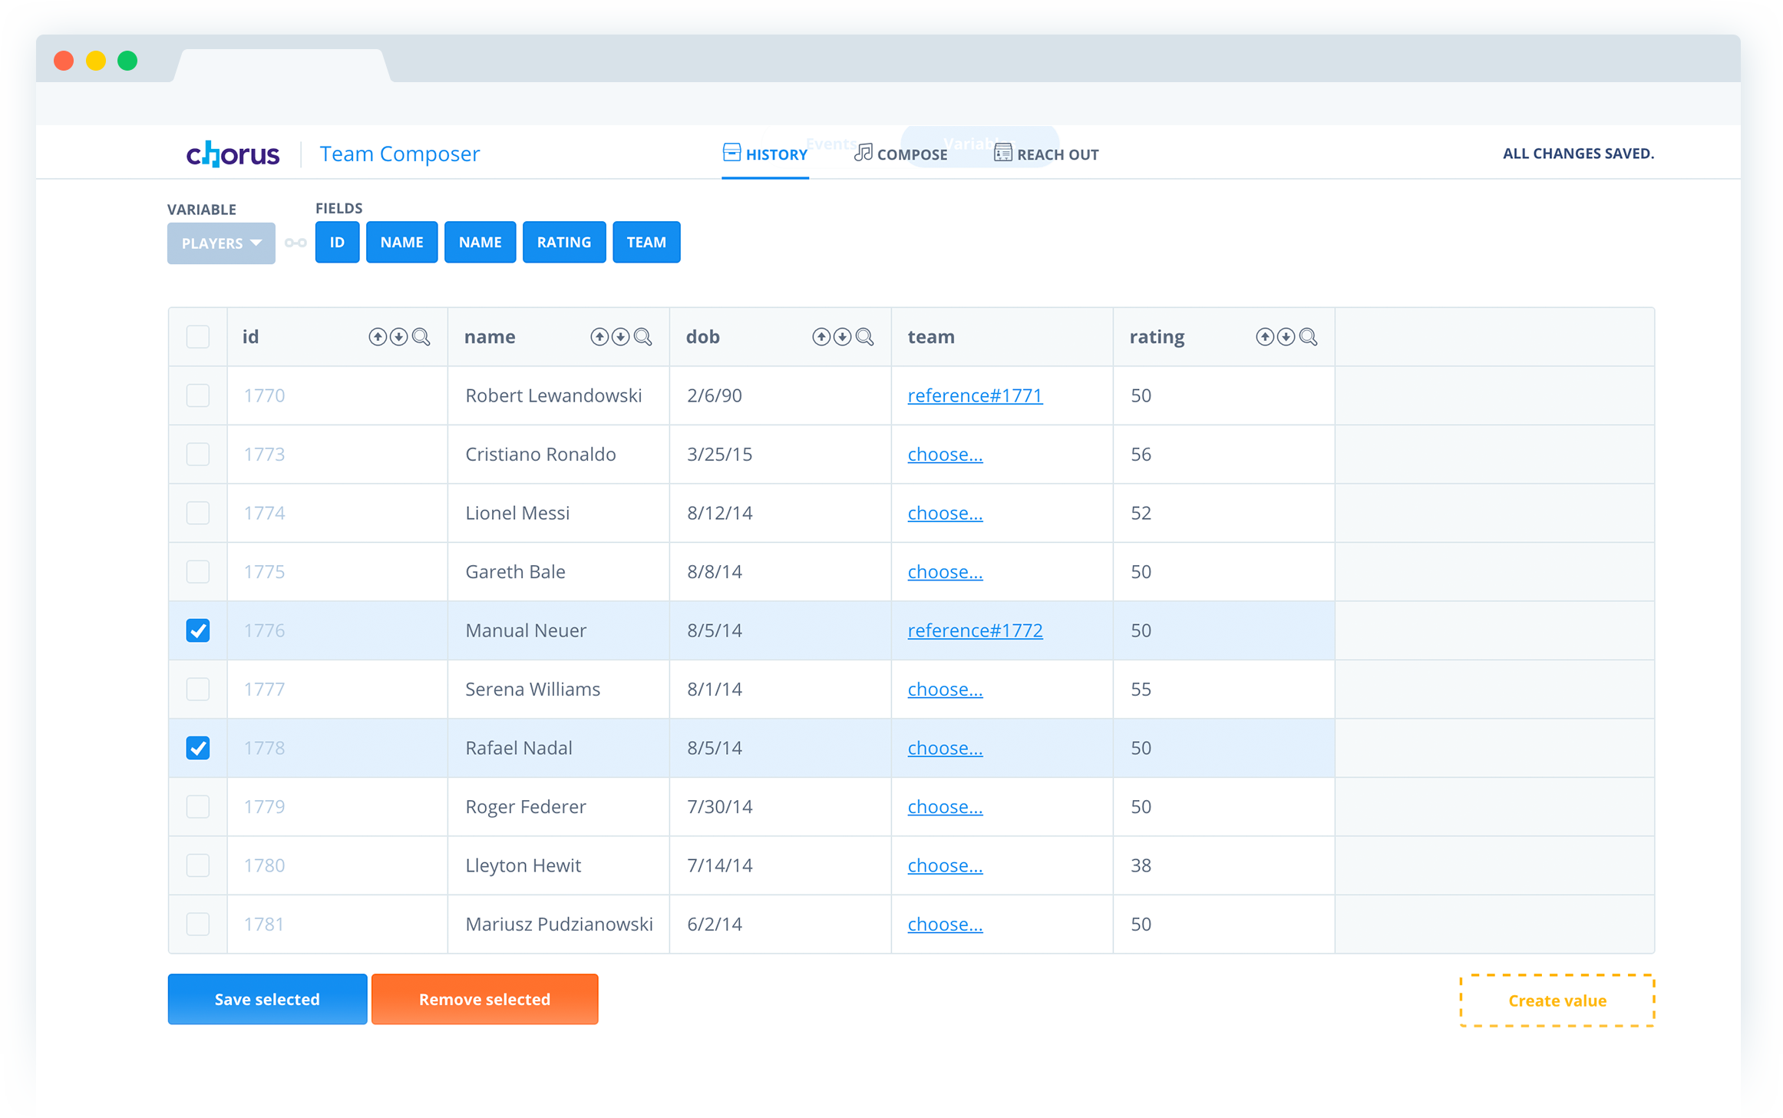Click the Remove selected button
Viewport: 1783px width, 1118px height.
484,999
